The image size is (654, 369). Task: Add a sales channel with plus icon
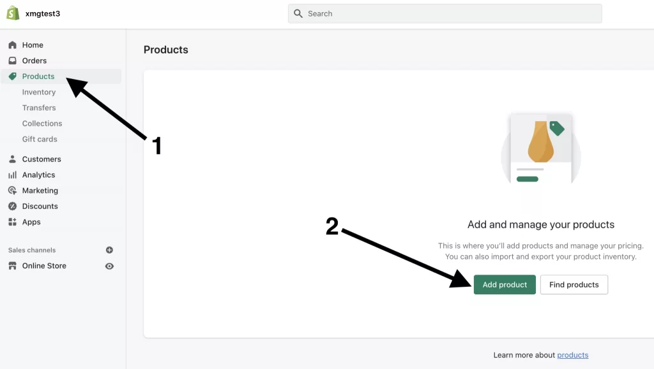point(109,250)
